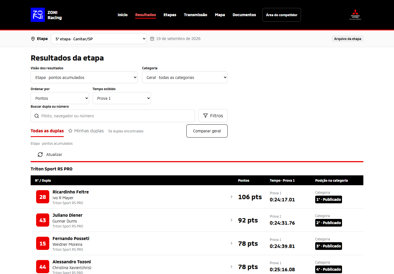Click car number 28 badge
The image size is (394, 274).
pyautogui.click(x=43, y=197)
